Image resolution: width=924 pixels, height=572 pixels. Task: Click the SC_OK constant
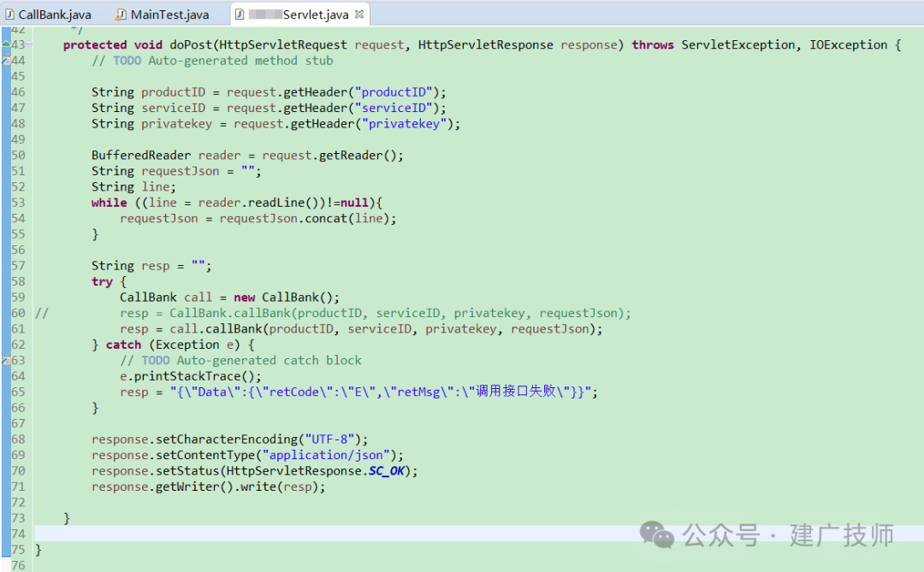[x=387, y=470]
